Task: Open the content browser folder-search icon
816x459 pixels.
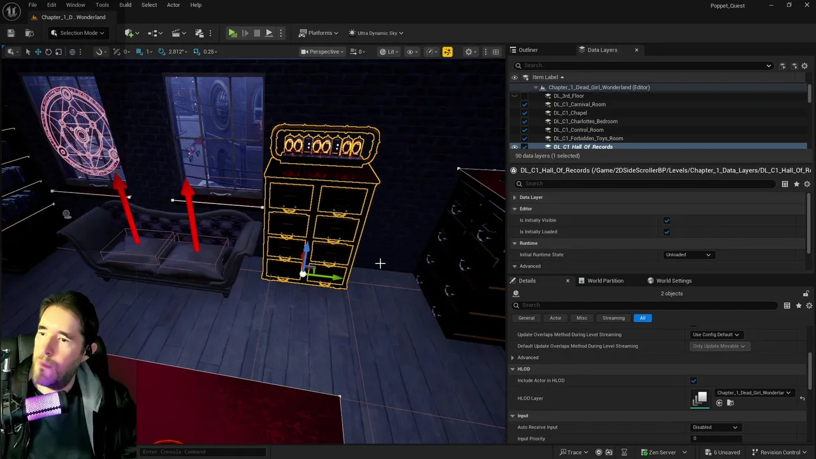Action: point(29,33)
